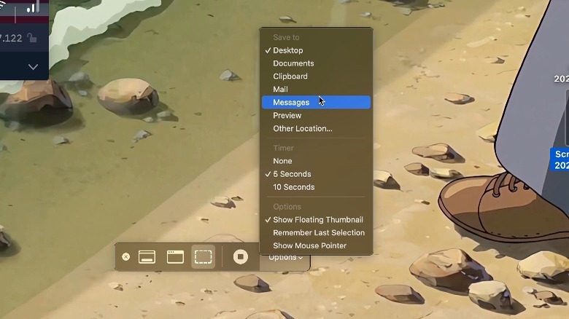Enable Show Mouse Pointer option
Viewport: 569px width, 319px height.
(309, 246)
